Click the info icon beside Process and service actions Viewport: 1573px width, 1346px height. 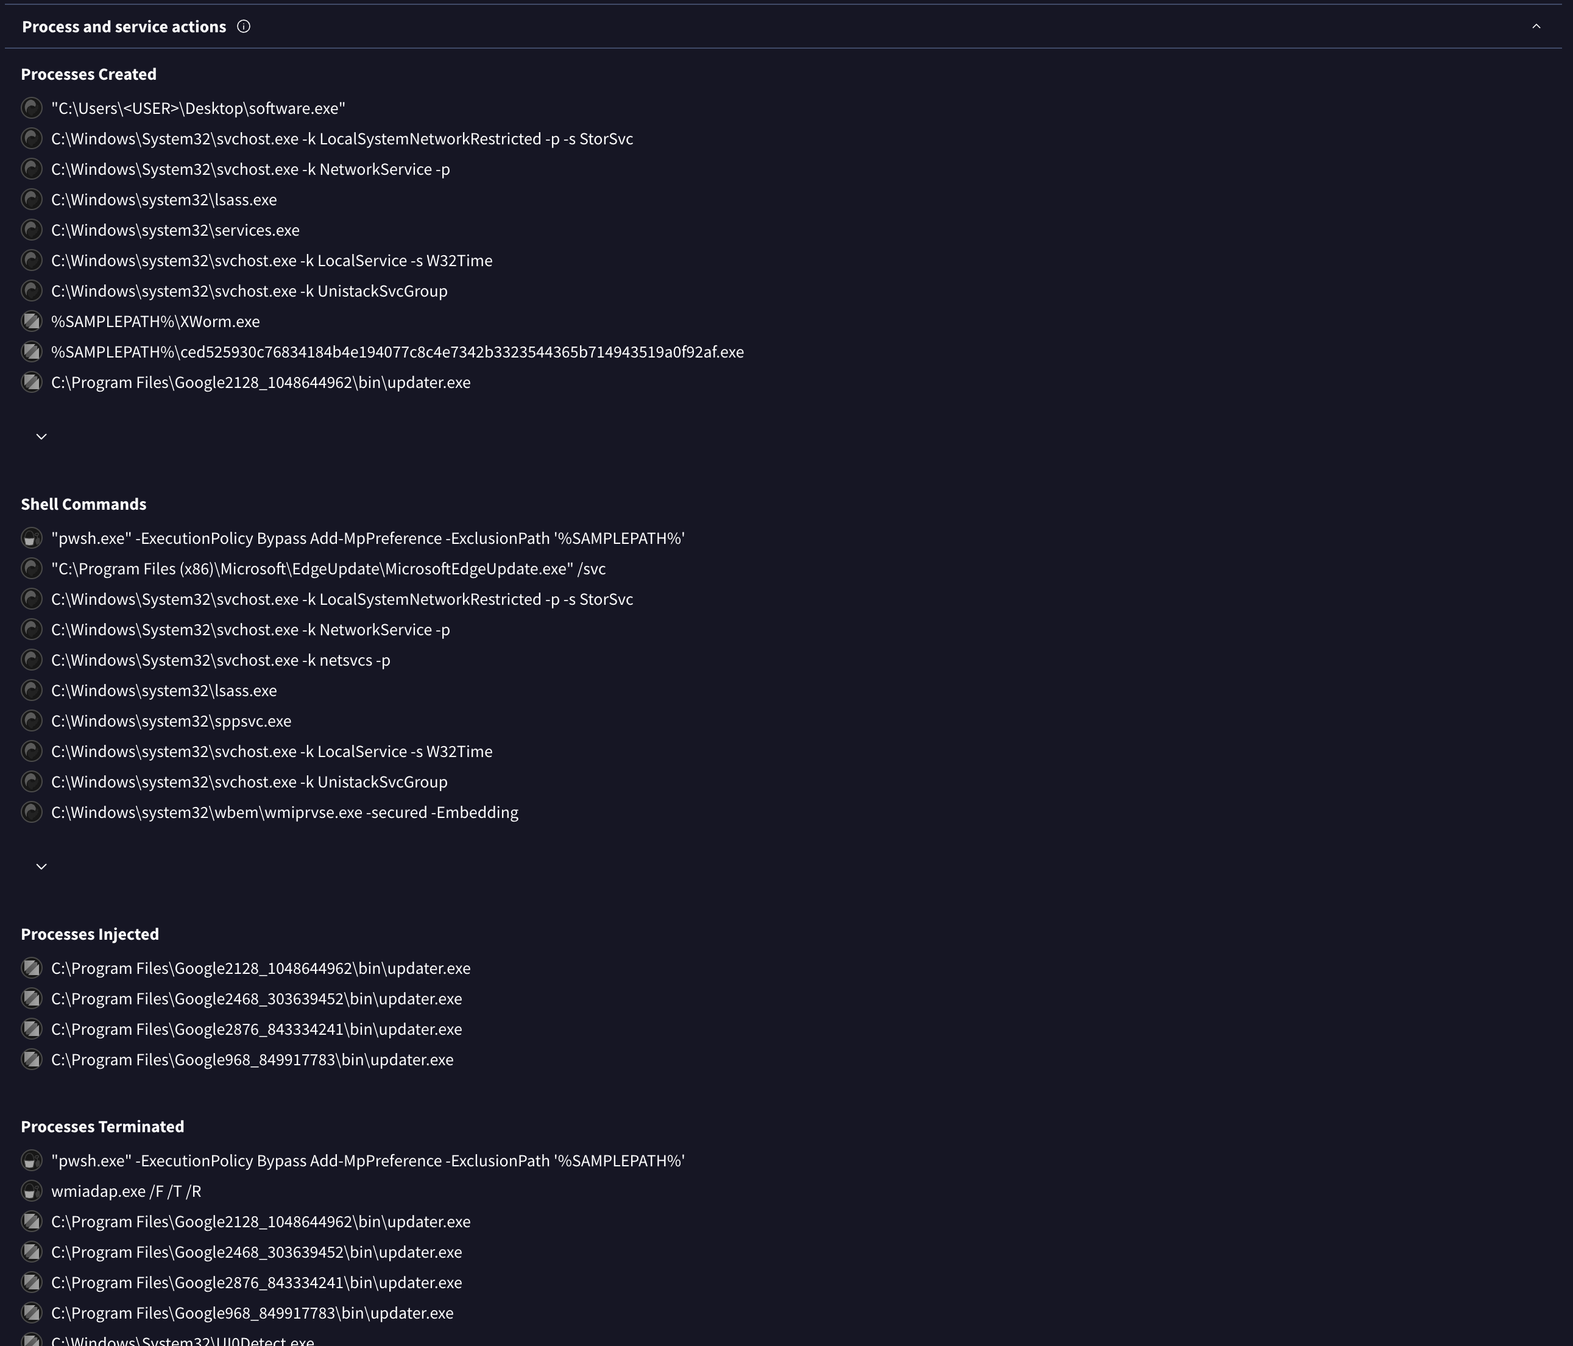click(x=244, y=27)
